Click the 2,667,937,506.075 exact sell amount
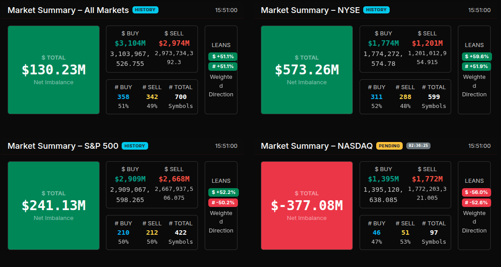Image resolution: width=501 pixels, height=267 pixels. pyautogui.click(x=174, y=194)
